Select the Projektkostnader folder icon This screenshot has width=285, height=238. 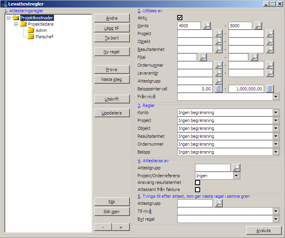pyautogui.click(x=16, y=18)
